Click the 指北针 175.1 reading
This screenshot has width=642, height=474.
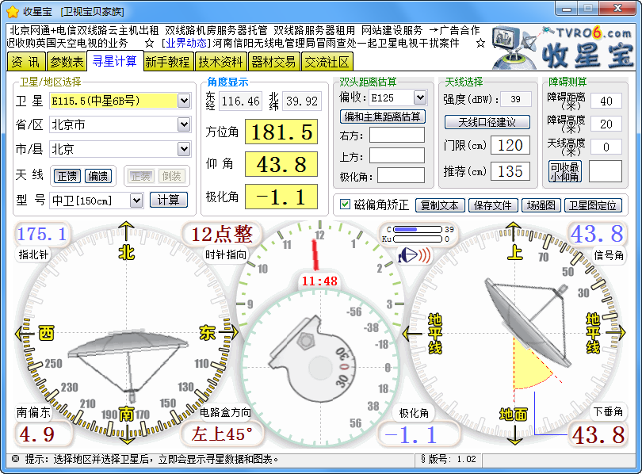click(41, 234)
